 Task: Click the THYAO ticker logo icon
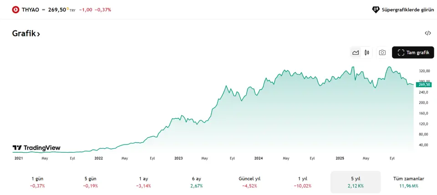click(16, 10)
